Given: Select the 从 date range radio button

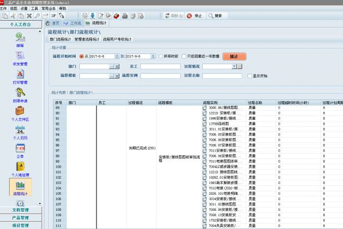Looking at the screenshot, I should coord(81,56).
